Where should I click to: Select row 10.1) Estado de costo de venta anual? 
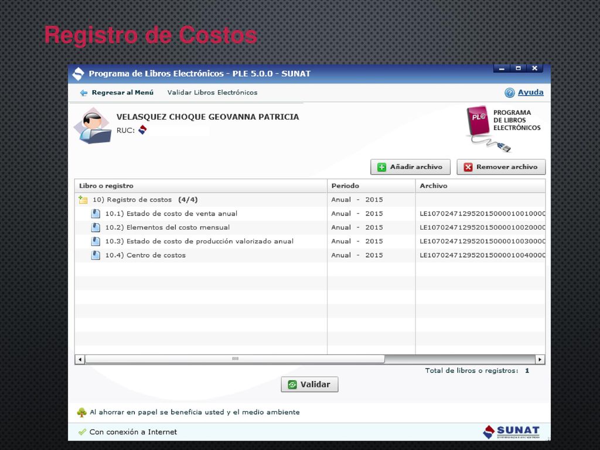click(310, 213)
